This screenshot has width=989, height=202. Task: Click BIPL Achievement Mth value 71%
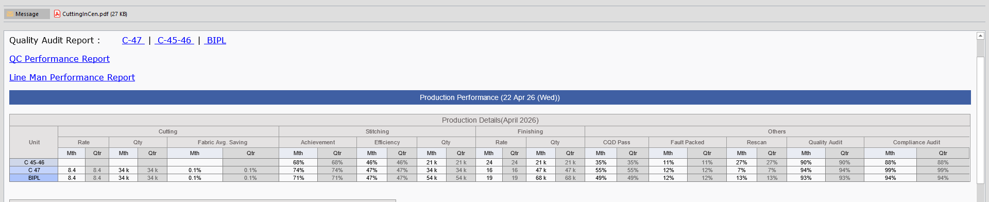(298, 178)
